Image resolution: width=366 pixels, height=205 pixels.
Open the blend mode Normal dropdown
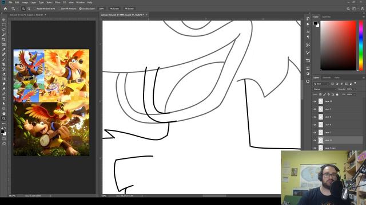click(324, 89)
